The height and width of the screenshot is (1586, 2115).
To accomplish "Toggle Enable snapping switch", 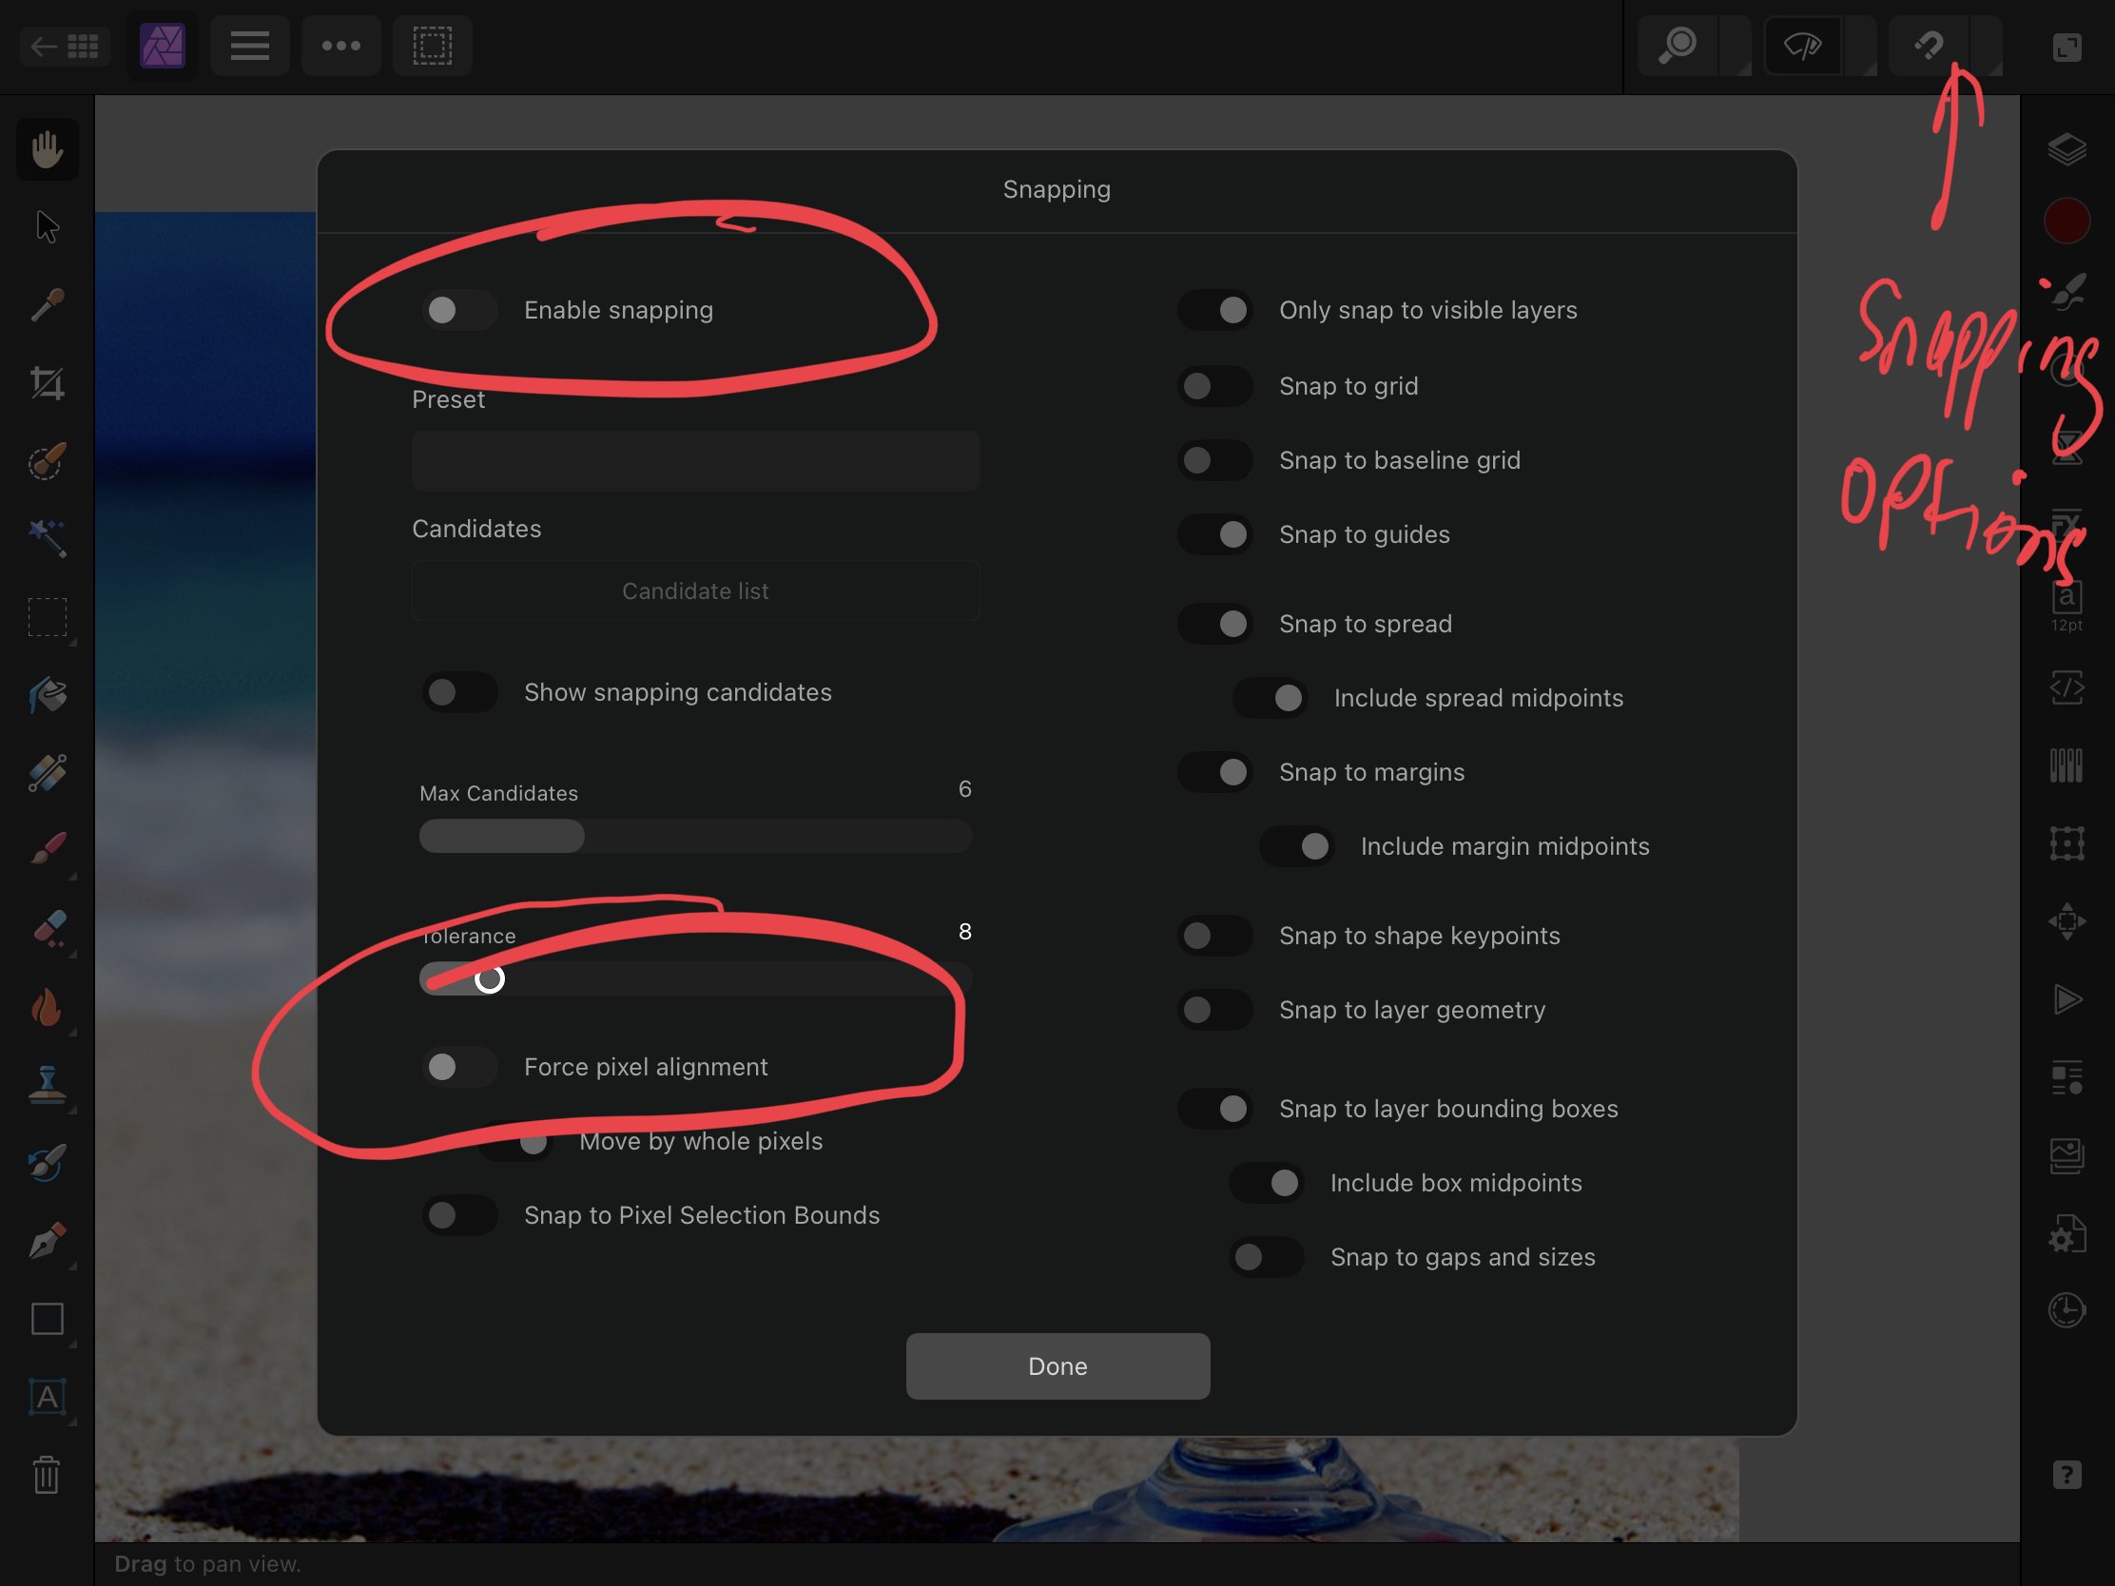I will tap(459, 310).
